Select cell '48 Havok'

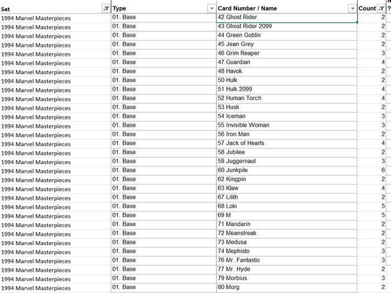pos(287,71)
